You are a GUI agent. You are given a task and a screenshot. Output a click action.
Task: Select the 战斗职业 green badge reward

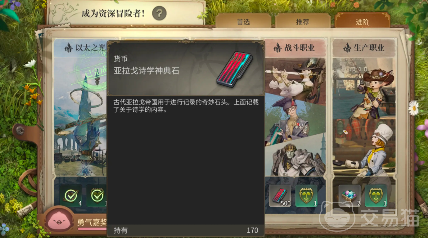click(x=306, y=196)
